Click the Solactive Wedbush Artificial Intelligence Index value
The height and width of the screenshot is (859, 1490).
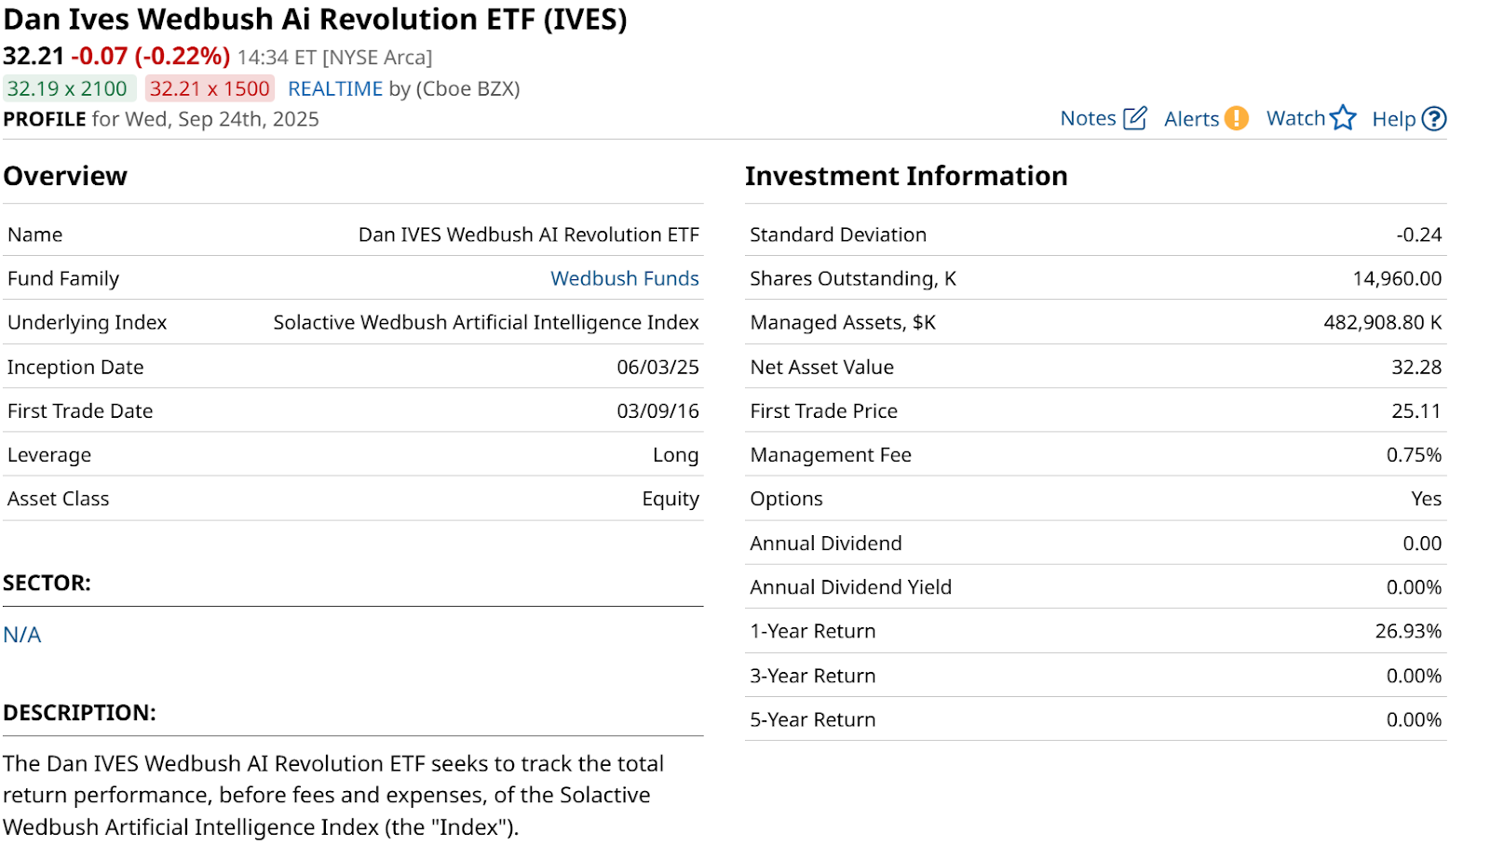tap(485, 322)
